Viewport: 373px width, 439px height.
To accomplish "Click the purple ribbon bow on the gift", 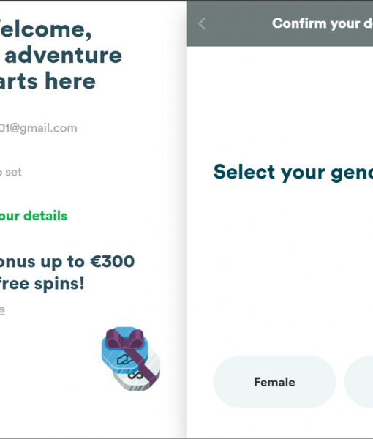I will click(125, 339).
